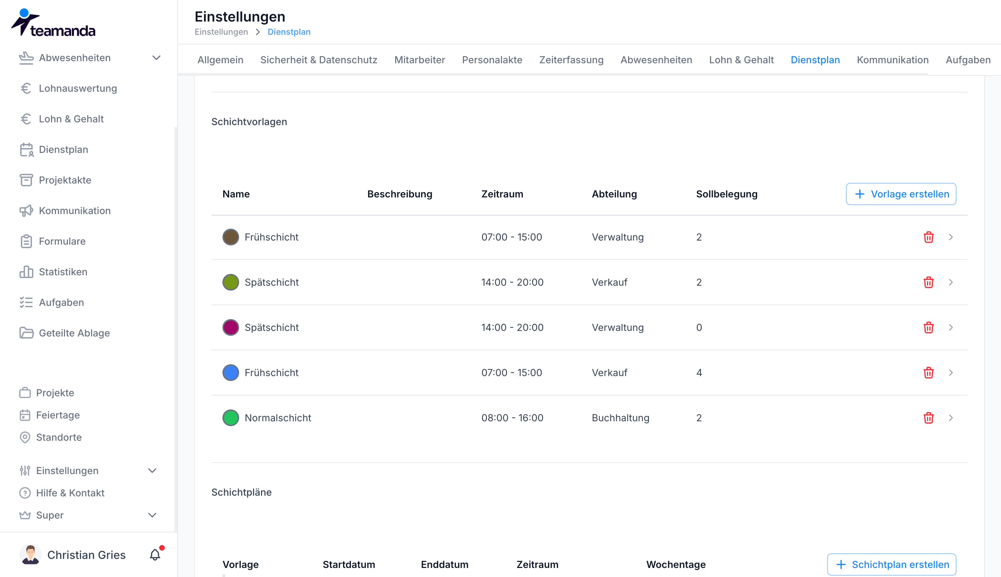Click the green Normalschicht color circle

click(231, 418)
